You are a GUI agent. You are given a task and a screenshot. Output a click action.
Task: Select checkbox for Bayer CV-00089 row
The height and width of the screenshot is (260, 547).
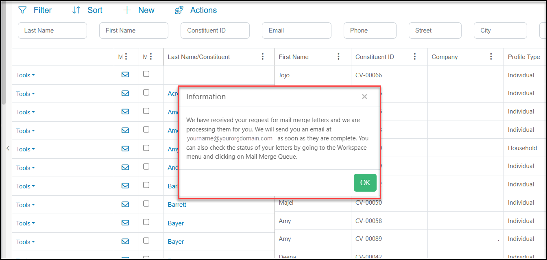point(146,240)
